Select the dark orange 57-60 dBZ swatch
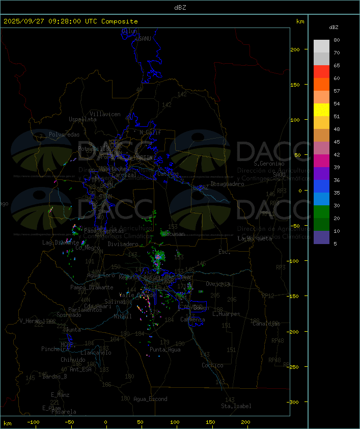Screen dimensions: 360x429 tap(321, 84)
